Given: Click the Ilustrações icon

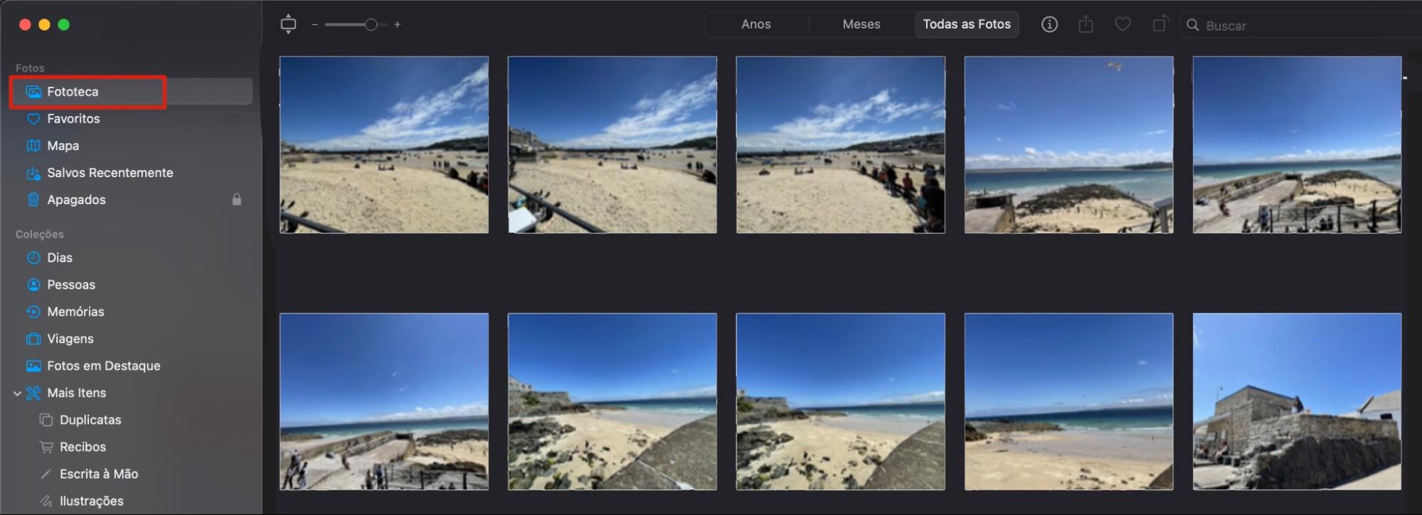Looking at the screenshot, I should click(46, 501).
